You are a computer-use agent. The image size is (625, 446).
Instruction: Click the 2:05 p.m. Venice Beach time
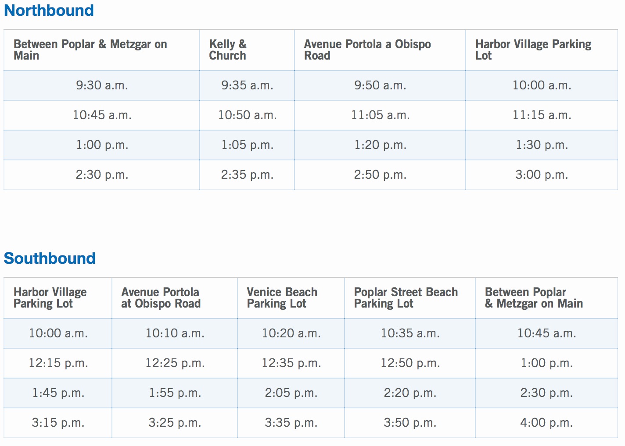(291, 393)
